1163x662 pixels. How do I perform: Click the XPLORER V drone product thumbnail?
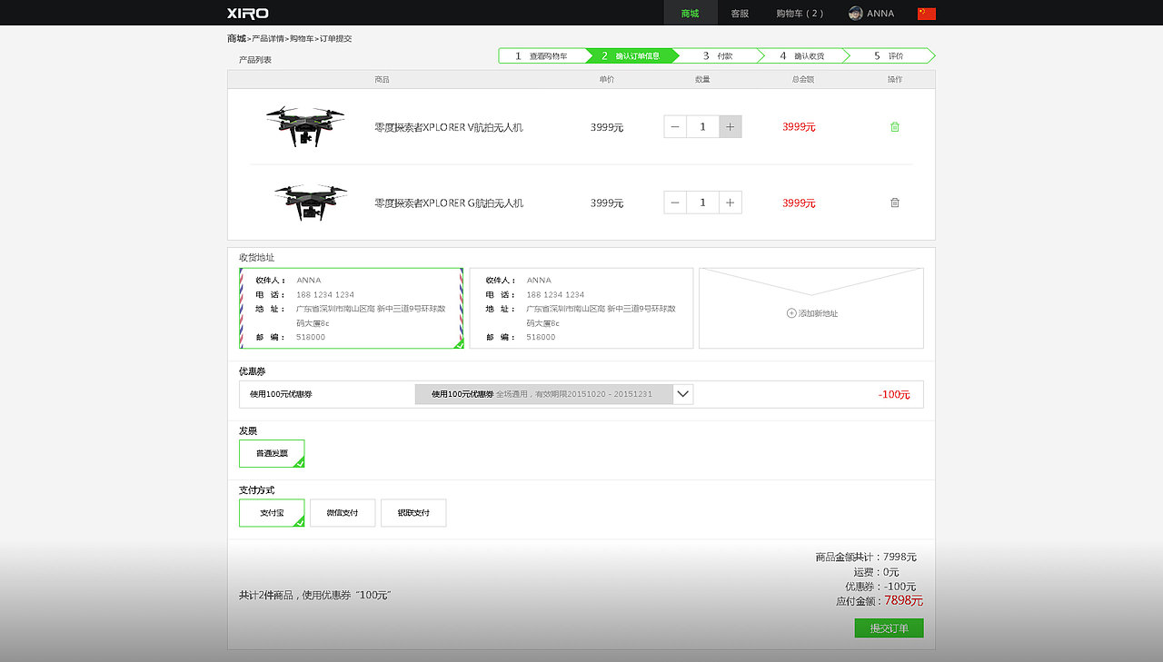tap(304, 126)
